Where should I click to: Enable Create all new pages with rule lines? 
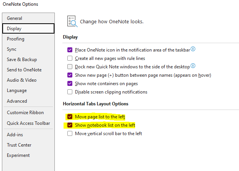coord(70,58)
